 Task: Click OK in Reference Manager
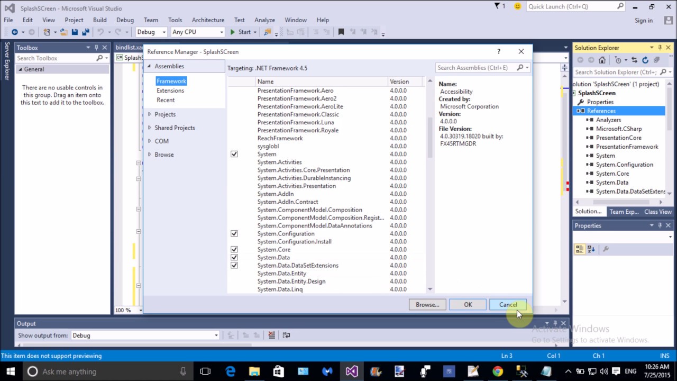point(468,305)
